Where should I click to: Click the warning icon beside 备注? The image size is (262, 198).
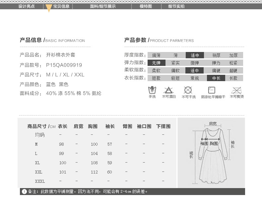tap(24, 191)
